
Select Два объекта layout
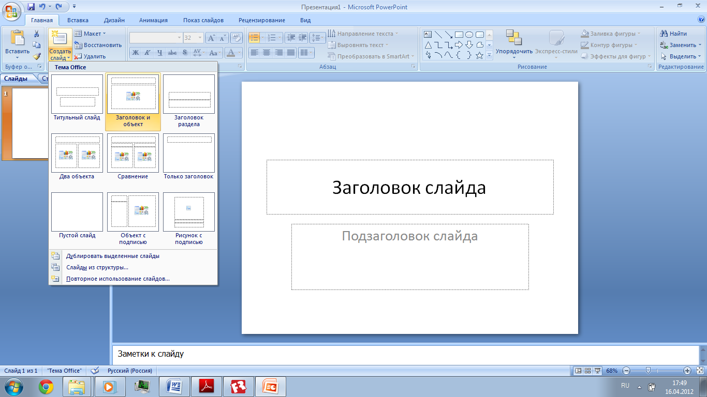pos(77,157)
